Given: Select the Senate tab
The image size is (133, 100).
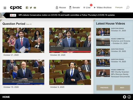Looking at the screenshot, I should click(75, 8).
